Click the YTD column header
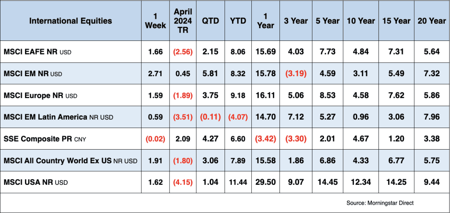The height and width of the screenshot is (213, 450). [238, 21]
